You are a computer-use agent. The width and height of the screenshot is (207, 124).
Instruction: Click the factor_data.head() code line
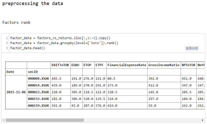(27, 48)
